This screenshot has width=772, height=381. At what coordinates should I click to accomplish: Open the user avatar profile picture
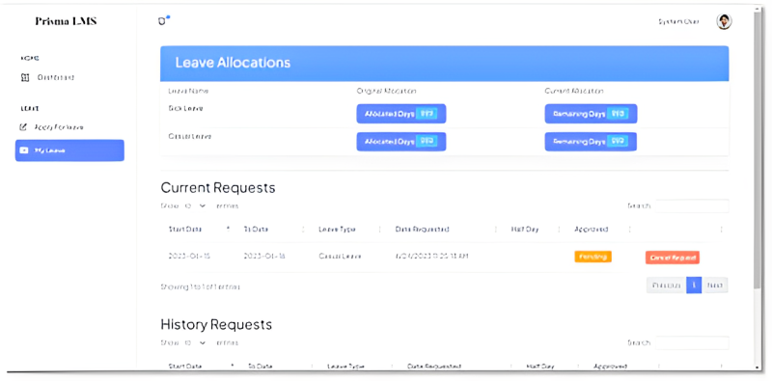723,21
